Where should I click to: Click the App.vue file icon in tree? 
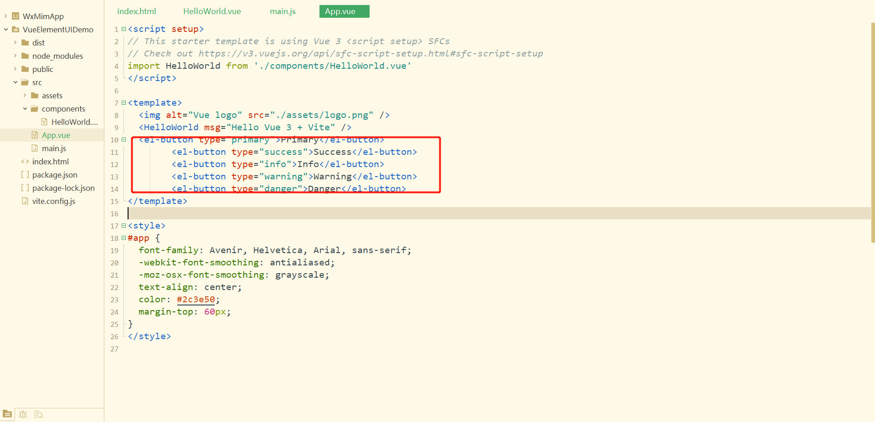[x=35, y=135]
